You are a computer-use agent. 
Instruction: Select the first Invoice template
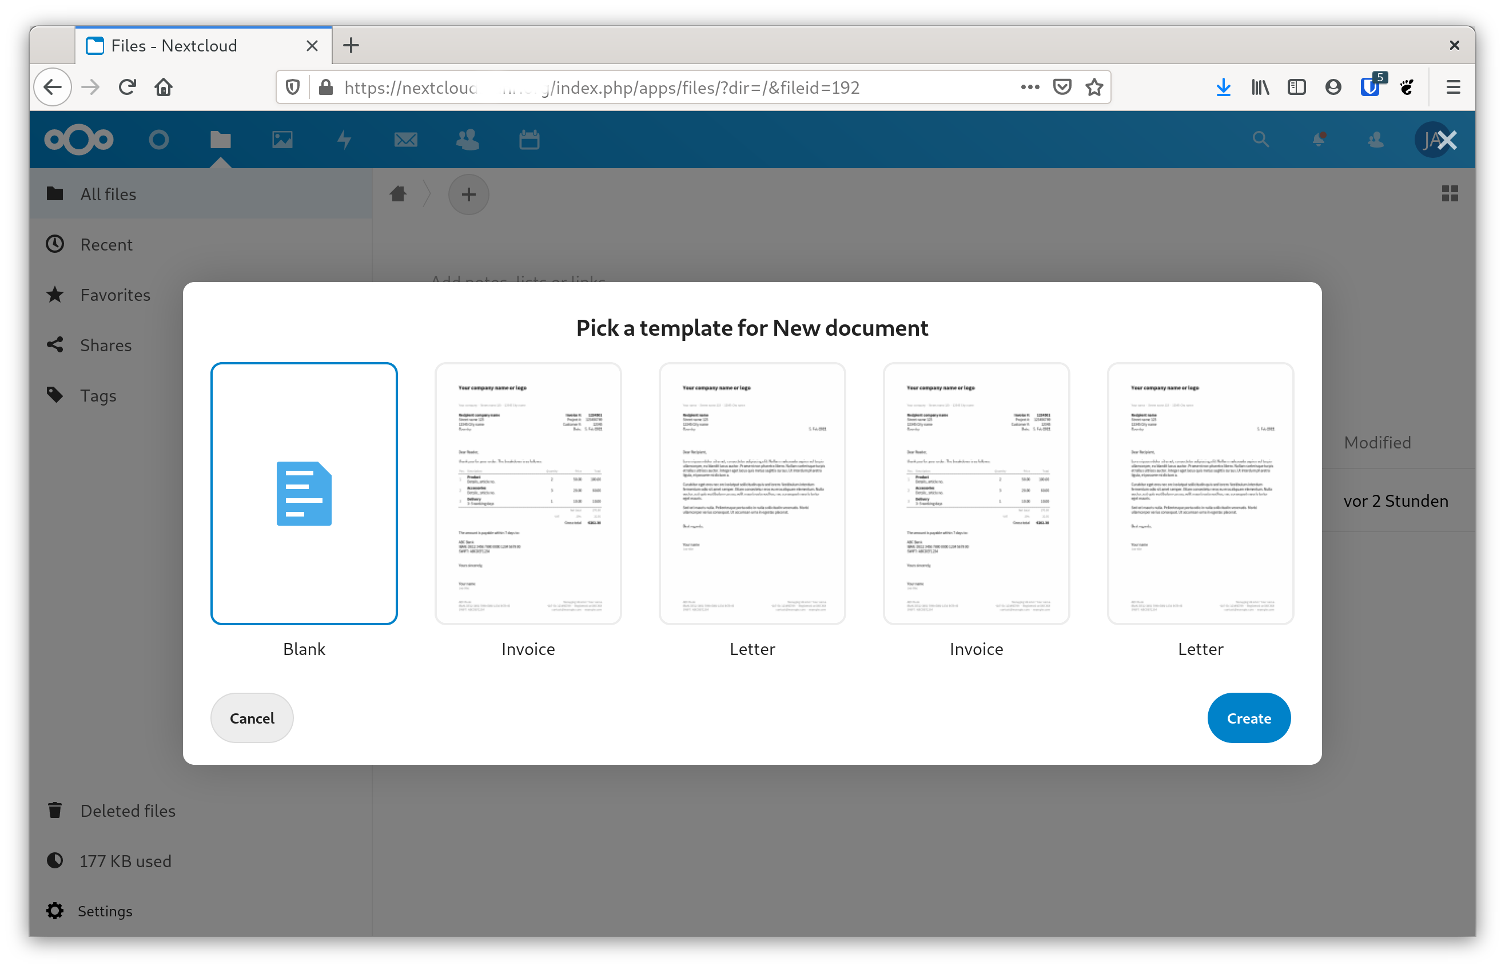pyautogui.click(x=528, y=494)
